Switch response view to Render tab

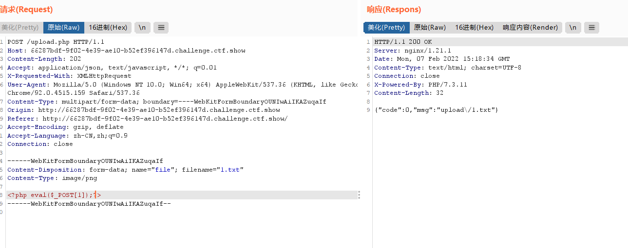(x=531, y=28)
